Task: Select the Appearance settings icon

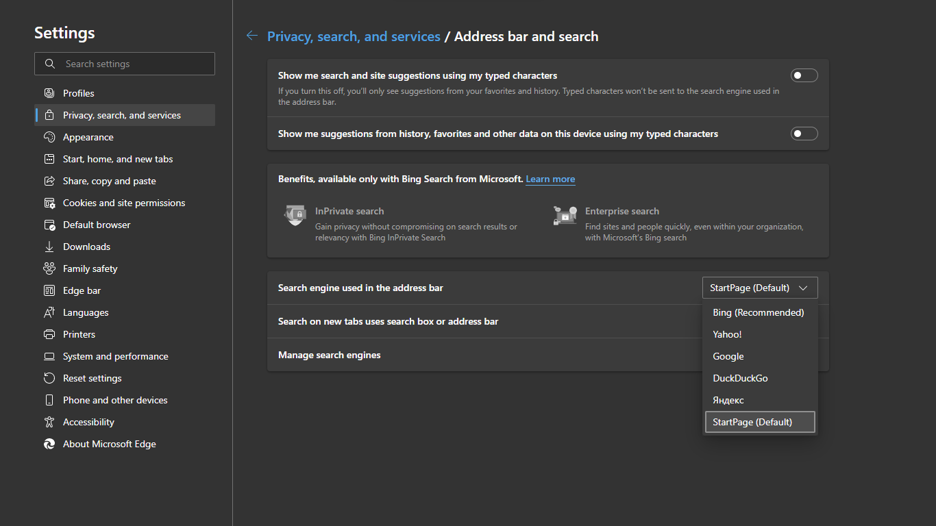Action: pos(48,137)
